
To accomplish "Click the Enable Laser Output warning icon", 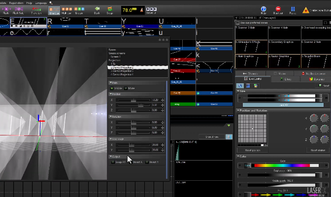I will pyautogui.click(x=305, y=10).
